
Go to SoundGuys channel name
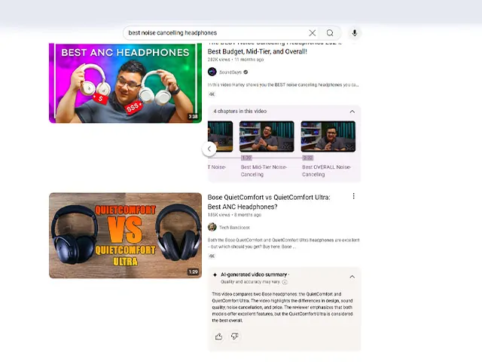click(229, 72)
